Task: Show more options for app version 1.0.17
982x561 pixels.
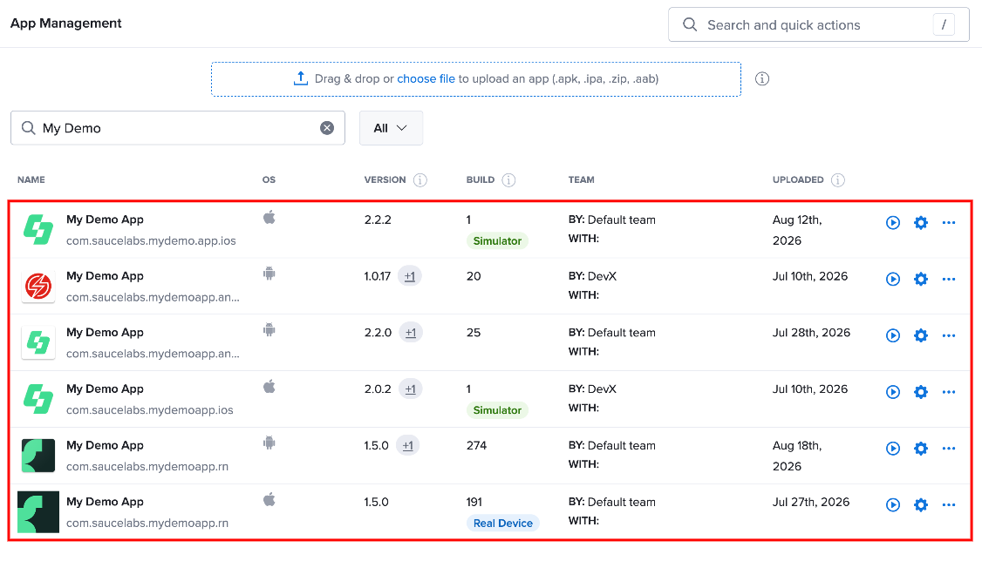Action: [x=949, y=279]
